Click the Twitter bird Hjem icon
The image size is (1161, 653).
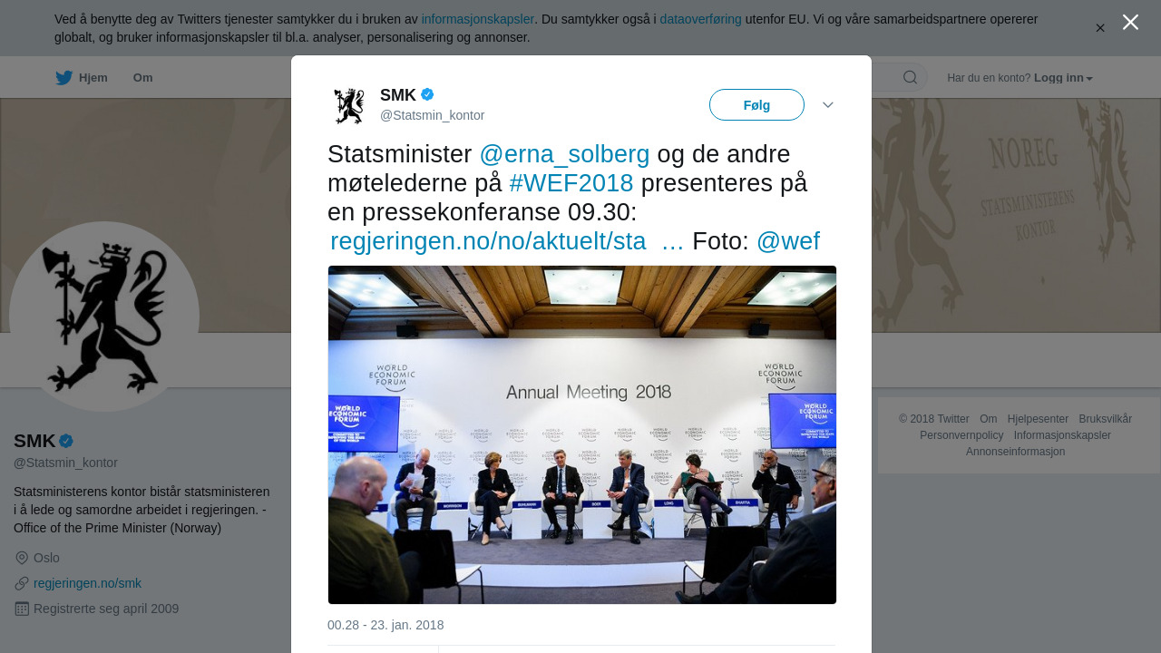coord(63,78)
